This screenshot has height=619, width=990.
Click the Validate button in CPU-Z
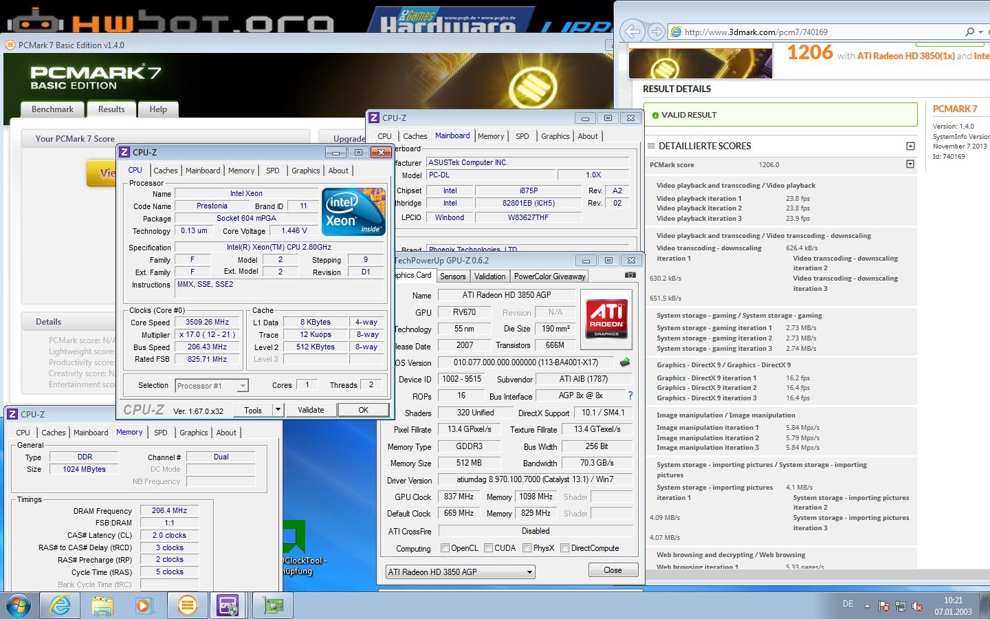coord(311,410)
